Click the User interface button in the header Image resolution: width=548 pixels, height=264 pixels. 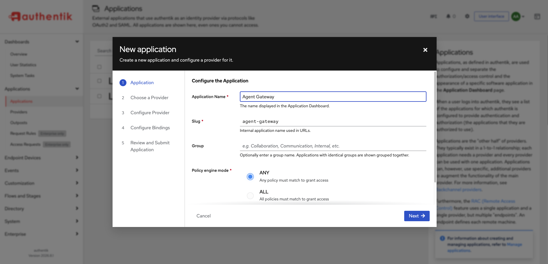pos(491,16)
